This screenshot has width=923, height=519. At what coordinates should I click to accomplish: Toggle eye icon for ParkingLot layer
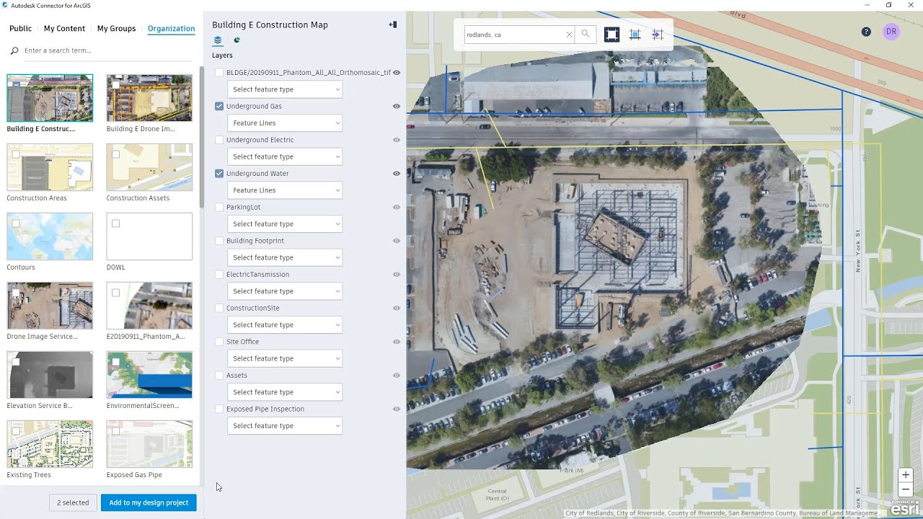[397, 208]
